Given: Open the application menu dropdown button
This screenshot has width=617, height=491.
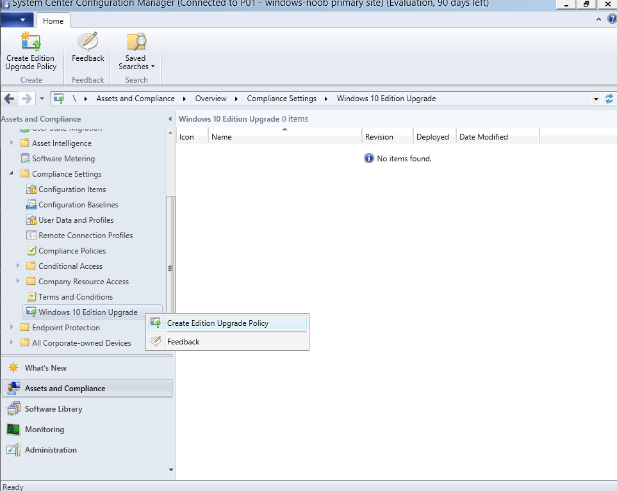Looking at the screenshot, I should point(17,20).
